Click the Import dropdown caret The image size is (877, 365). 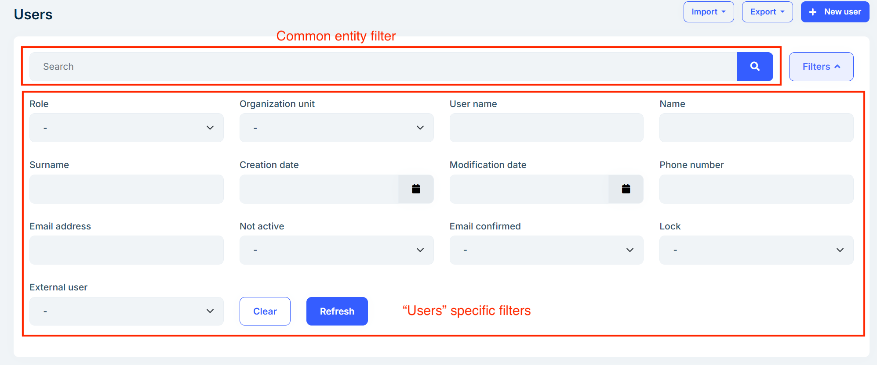point(725,12)
